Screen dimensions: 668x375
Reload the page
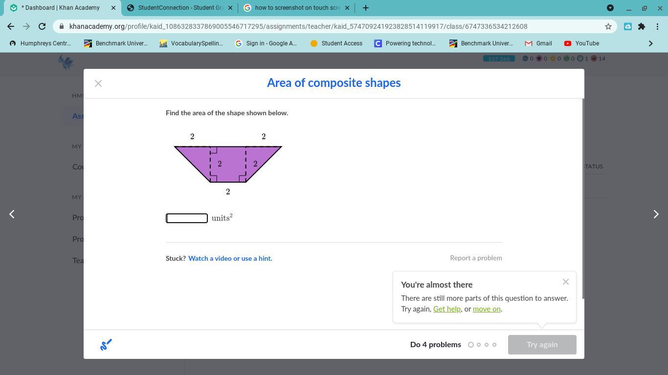click(x=42, y=26)
